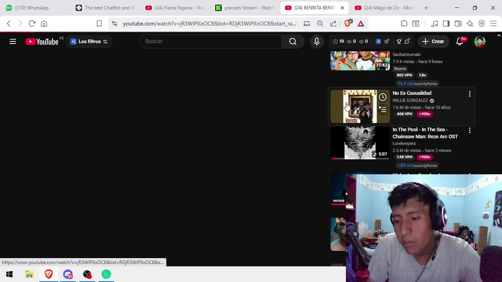Viewport: 502px width, 282px height.
Task: Switch to the Fiesta Pagana tab
Action: [175, 8]
